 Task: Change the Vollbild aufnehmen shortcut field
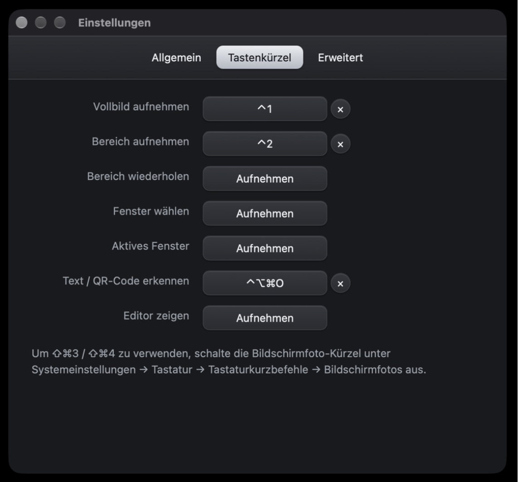click(265, 109)
